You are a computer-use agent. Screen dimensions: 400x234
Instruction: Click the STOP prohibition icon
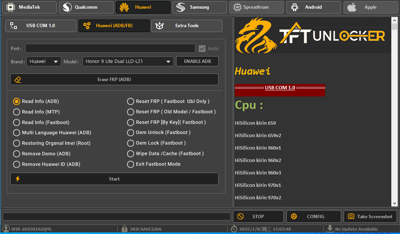(x=240, y=216)
